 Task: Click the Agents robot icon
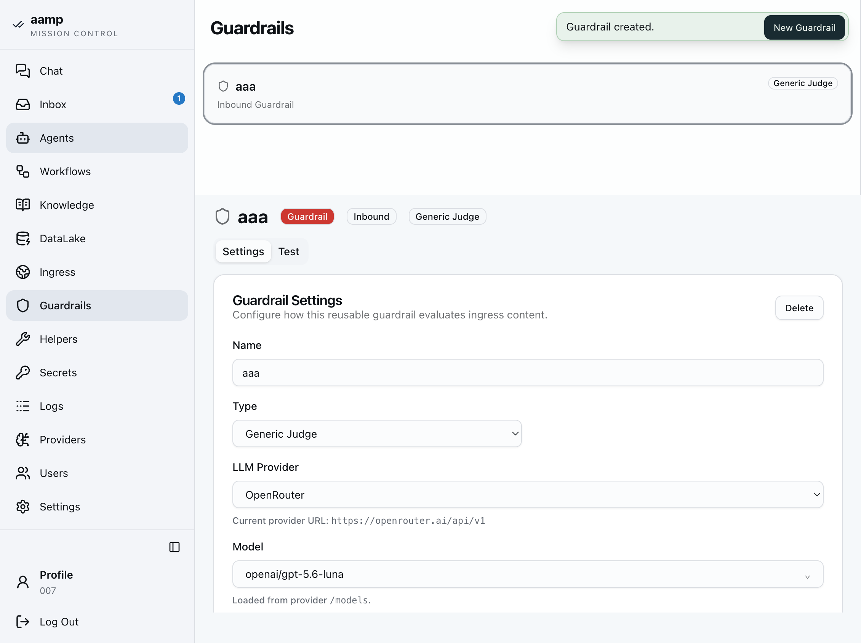pyautogui.click(x=22, y=138)
